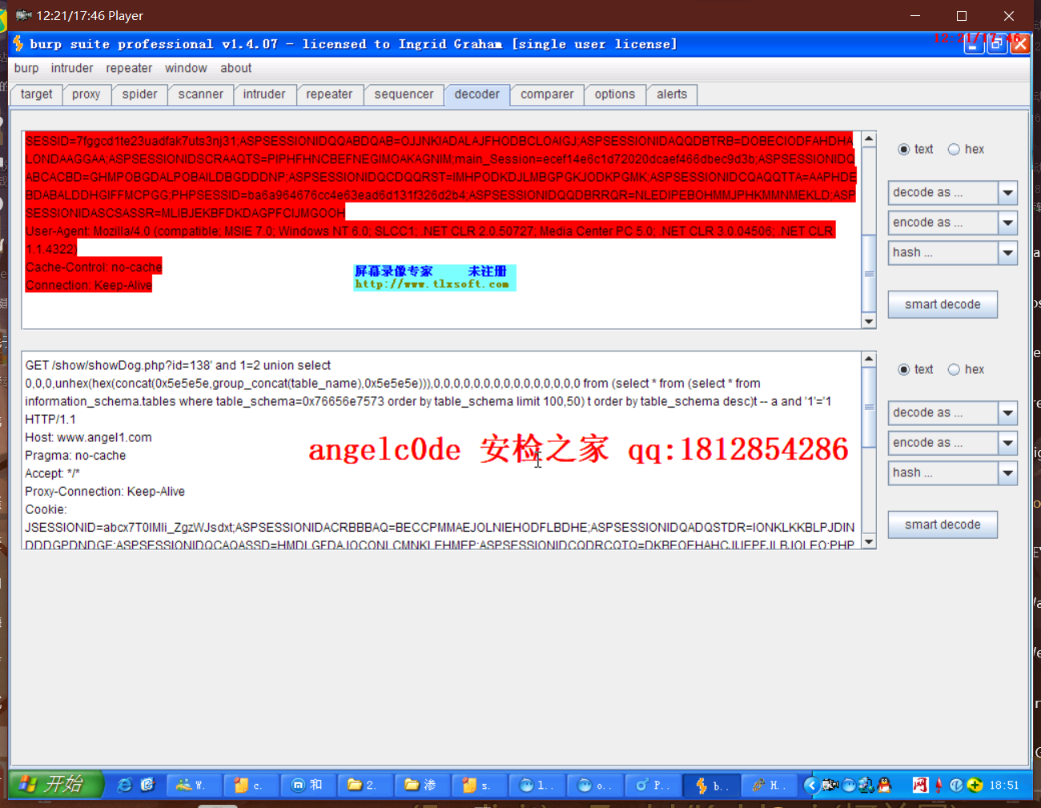Click the screen recorder camera tray icon

point(830,785)
